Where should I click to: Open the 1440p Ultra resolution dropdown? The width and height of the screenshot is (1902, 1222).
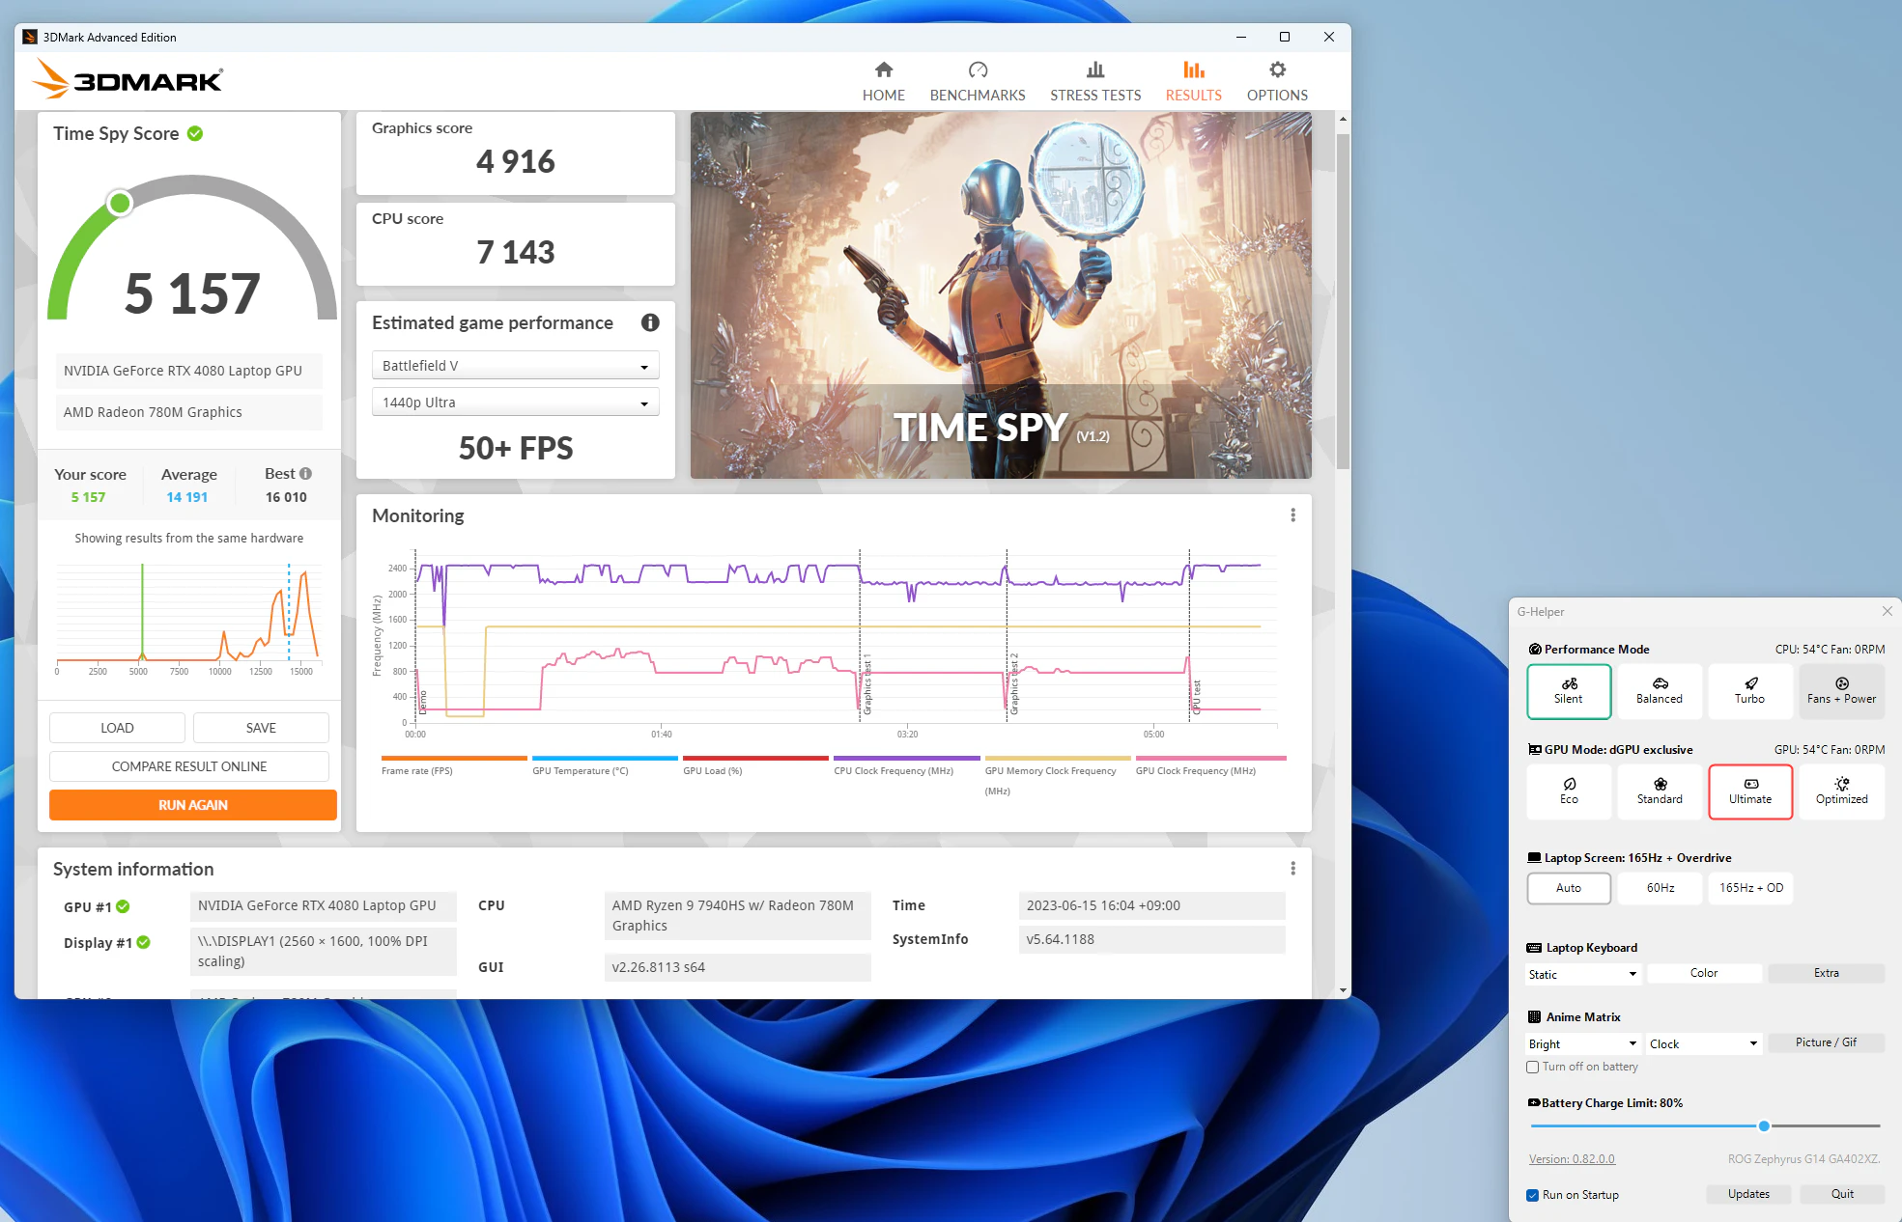[x=516, y=403]
